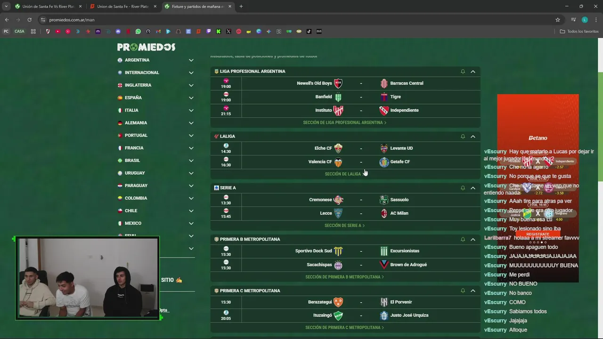The image size is (603, 339).
Task: Bookmark this page with the star icon
Action: pyautogui.click(x=558, y=20)
